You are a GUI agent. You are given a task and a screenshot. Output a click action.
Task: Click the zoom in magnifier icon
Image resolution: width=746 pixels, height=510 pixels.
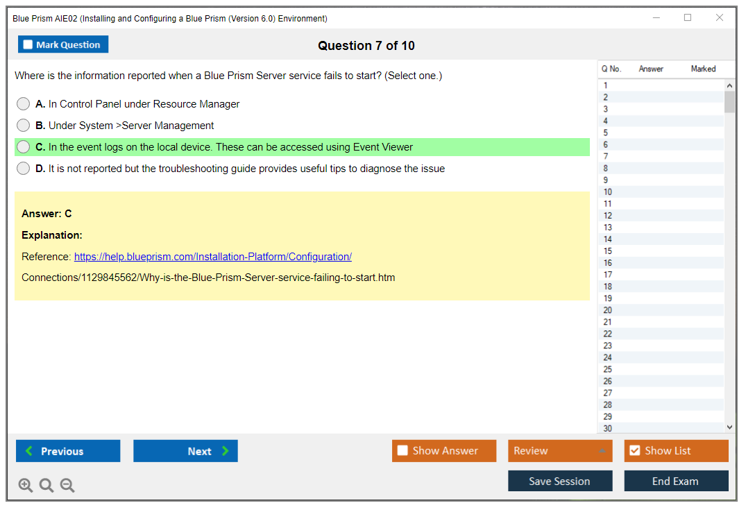click(26, 486)
